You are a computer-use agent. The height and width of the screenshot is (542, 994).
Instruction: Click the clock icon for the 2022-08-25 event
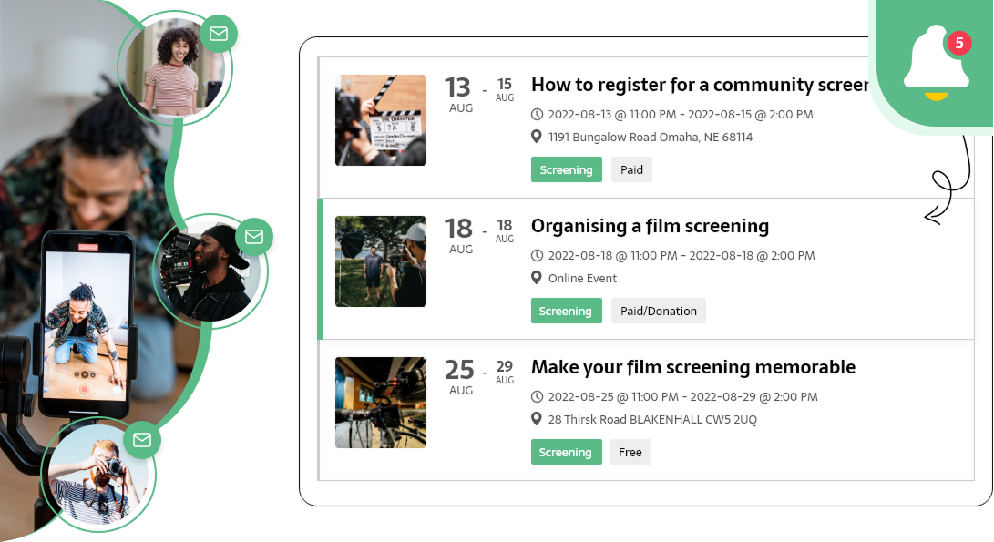tap(537, 397)
